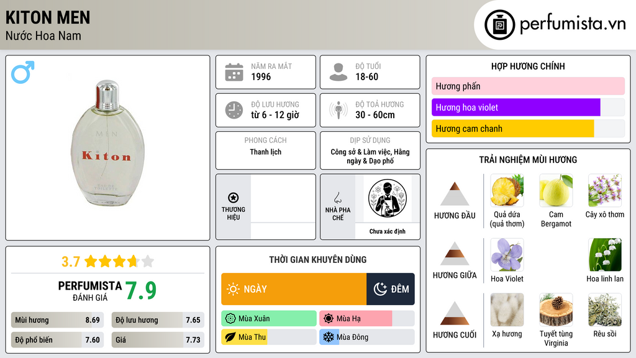Click the sillage icon beside Độ toả hương
This screenshot has width=636, height=358.
point(338,110)
